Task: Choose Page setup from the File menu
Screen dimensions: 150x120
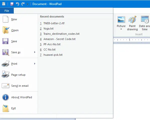Action: point(19,75)
